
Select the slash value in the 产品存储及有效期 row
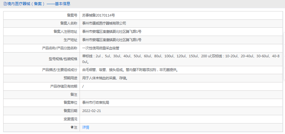83,86
